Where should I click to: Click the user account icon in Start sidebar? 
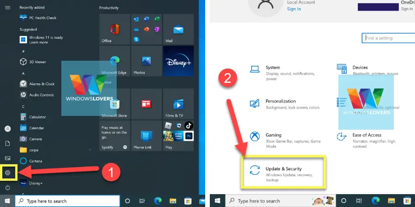coord(8,129)
